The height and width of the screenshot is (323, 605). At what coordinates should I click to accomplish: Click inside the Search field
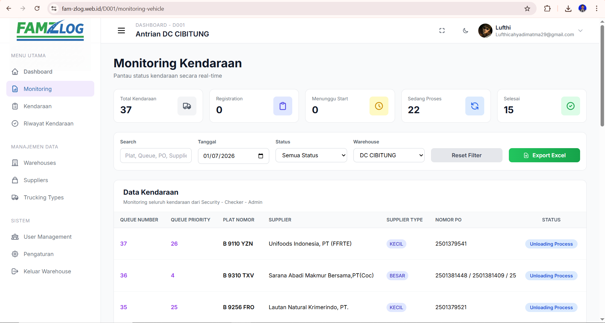coord(155,155)
